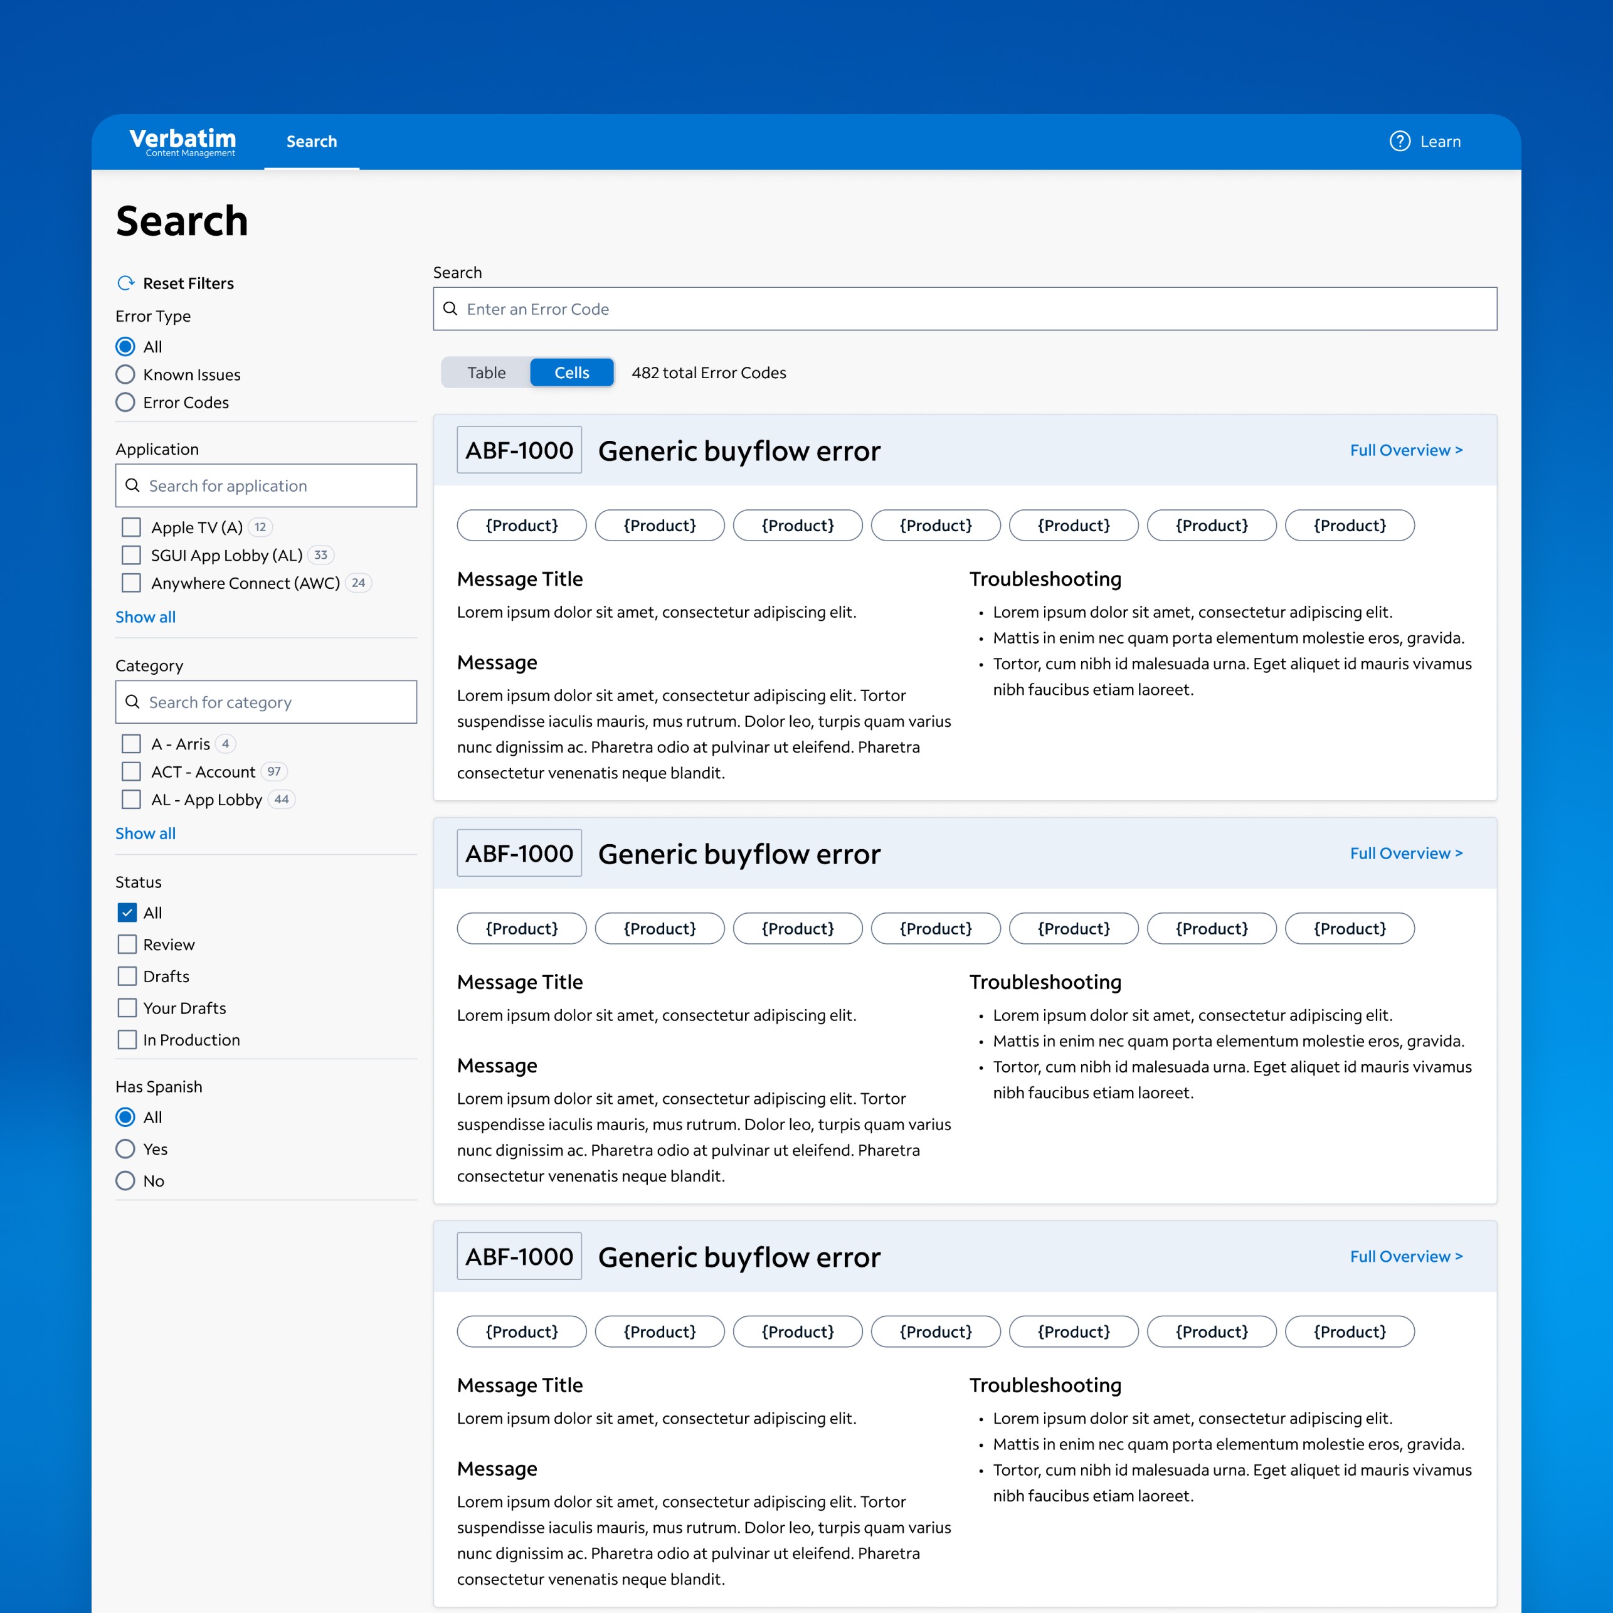1613x1613 pixels.
Task: Click the Verbatim Content Management logo
Action: [182, 141]
